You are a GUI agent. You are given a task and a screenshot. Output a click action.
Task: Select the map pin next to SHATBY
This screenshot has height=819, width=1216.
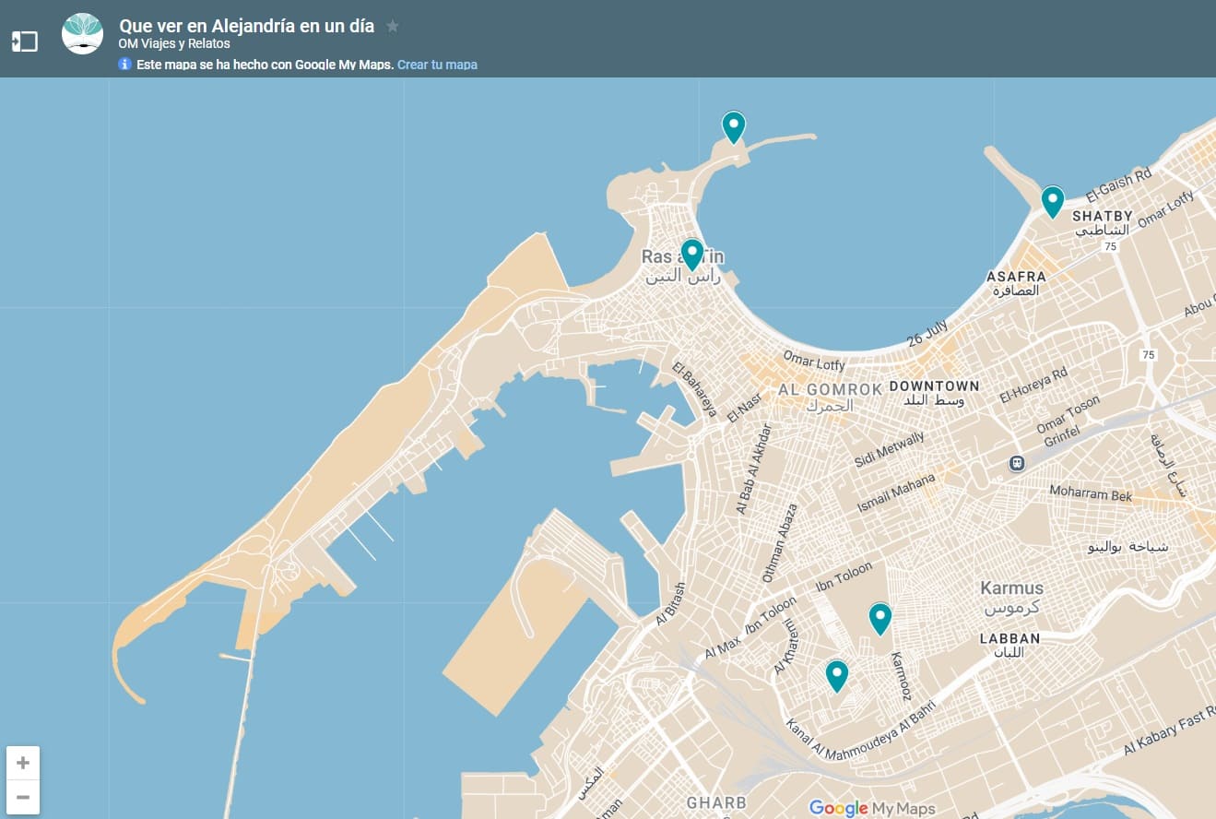1053,201
